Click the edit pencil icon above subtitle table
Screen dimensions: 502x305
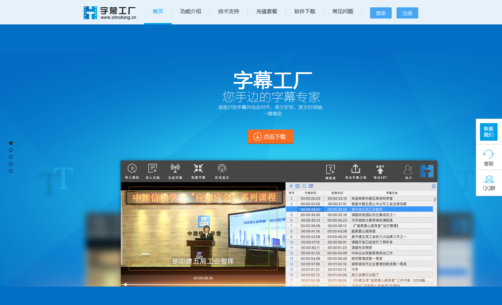tap(304, 186)
